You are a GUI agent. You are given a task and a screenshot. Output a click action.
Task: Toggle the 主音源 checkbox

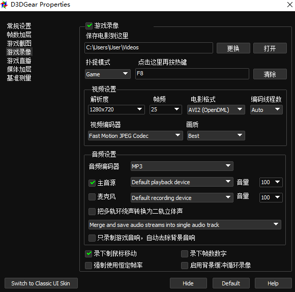pos(92,183)
